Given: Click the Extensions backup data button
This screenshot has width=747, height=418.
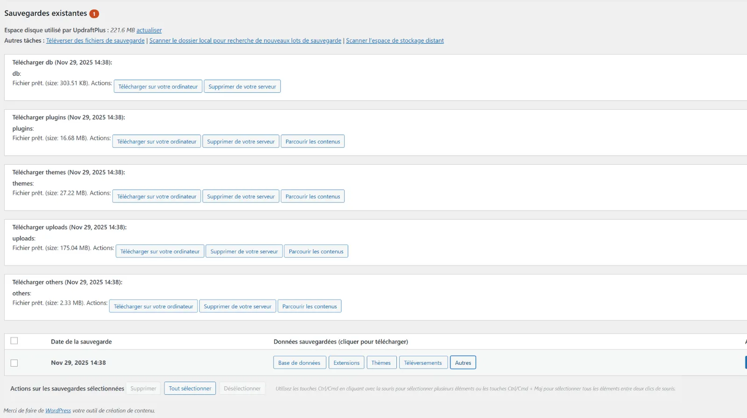Looking at the screenshot, I should 346,363.
